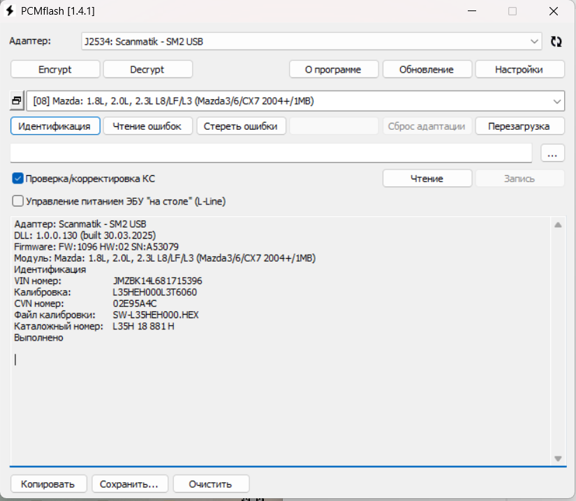The image size is (576, 501).
Task: Click CVN value 02E95A4C
Action: pyautogui.click(x=135, y=304)
